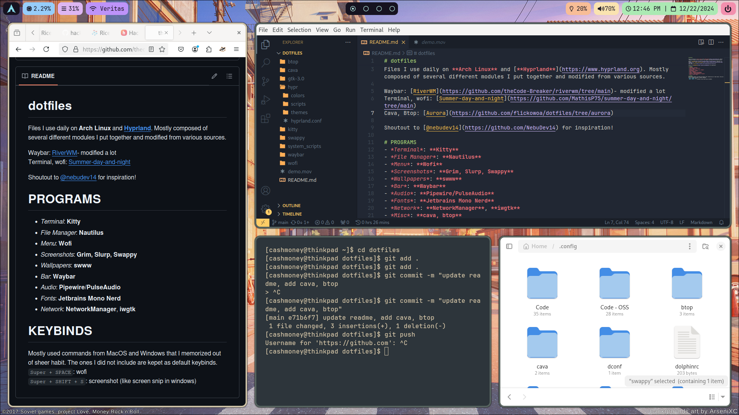Screen dimensions: 739x415
Task: Open Run and Debug view in VS Code
Action: (265, 100)
